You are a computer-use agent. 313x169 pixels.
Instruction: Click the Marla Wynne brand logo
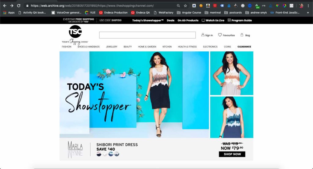(x=75, y=149)
